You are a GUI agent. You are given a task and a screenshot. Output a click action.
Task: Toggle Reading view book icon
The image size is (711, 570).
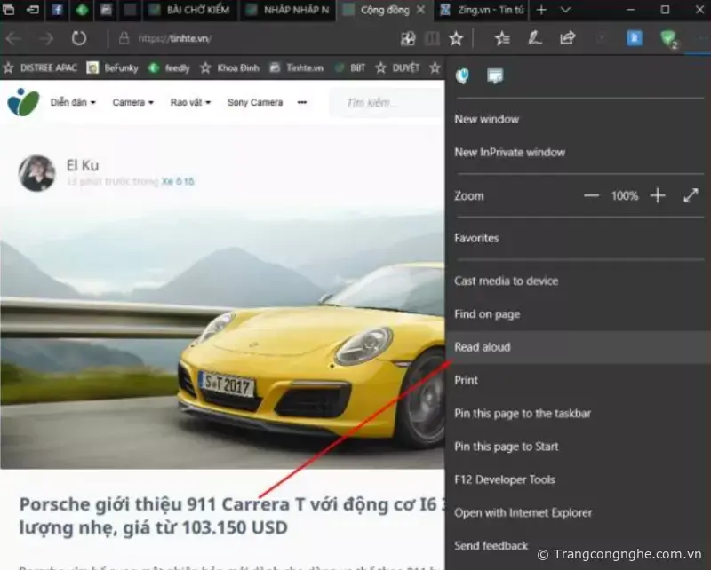(x=432, y=38)
